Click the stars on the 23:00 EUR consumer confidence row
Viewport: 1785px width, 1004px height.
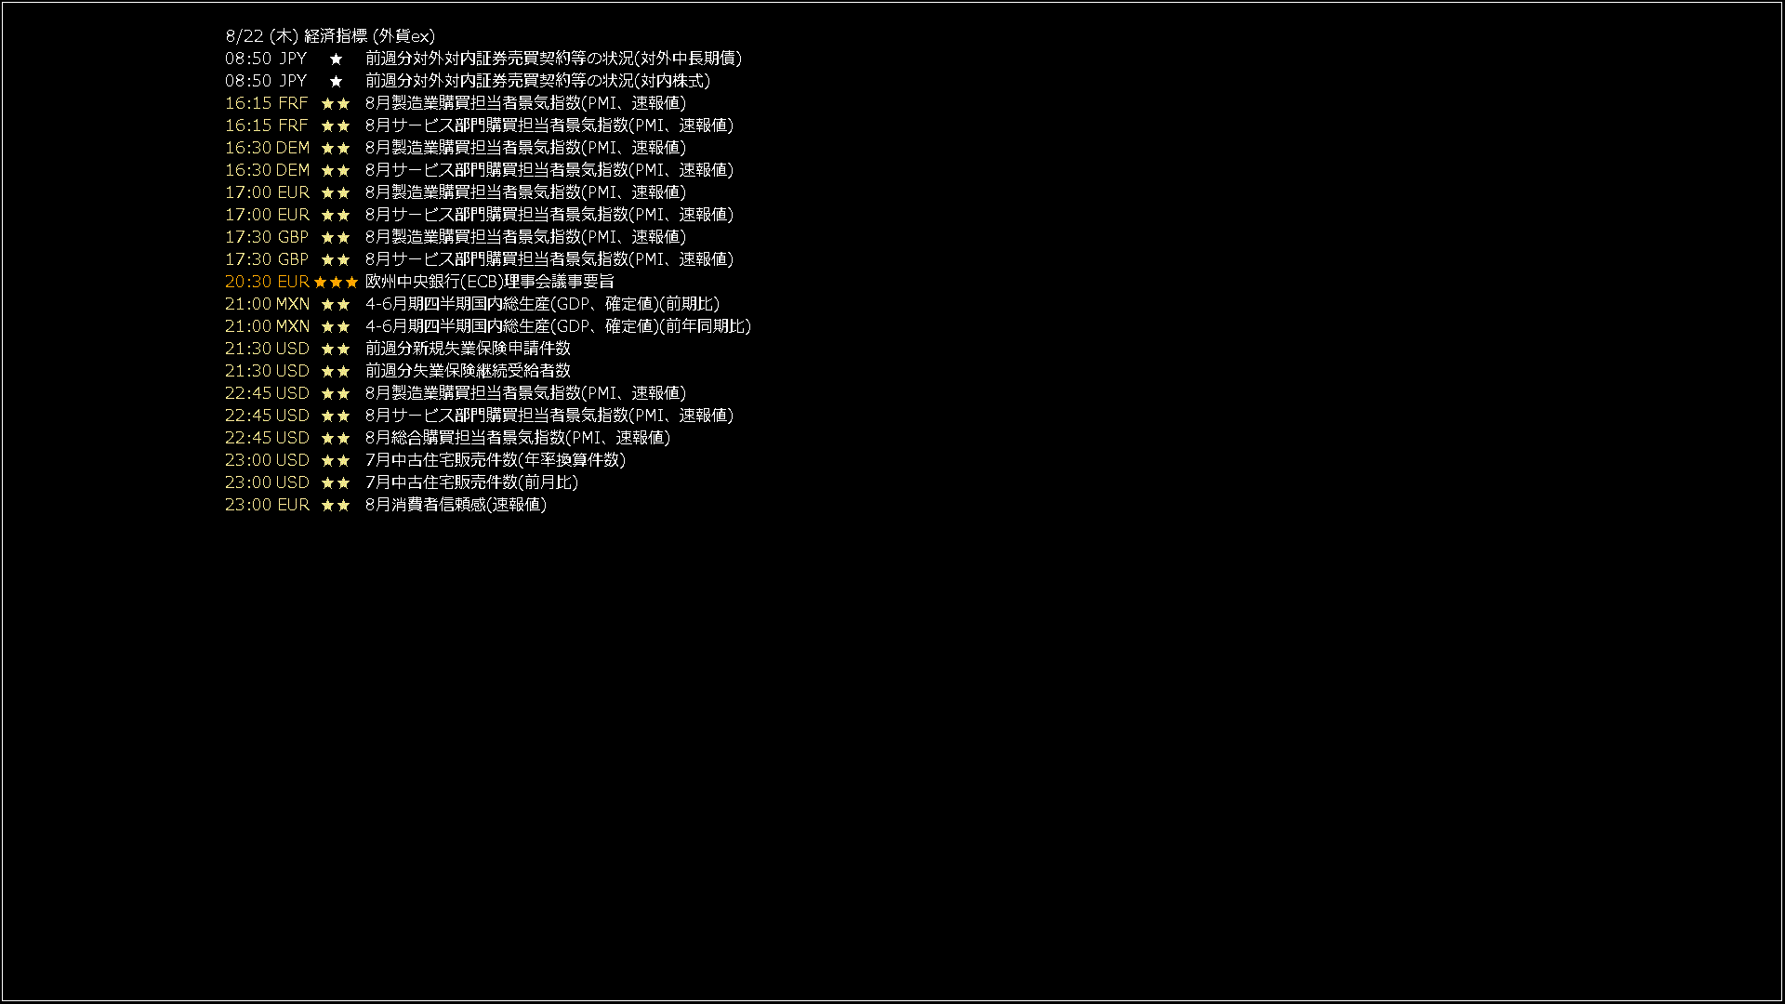coord(336,505)
